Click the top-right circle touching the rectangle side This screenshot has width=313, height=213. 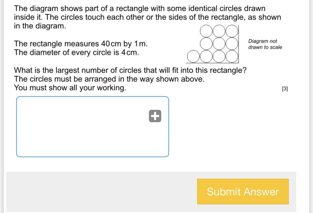232,31
